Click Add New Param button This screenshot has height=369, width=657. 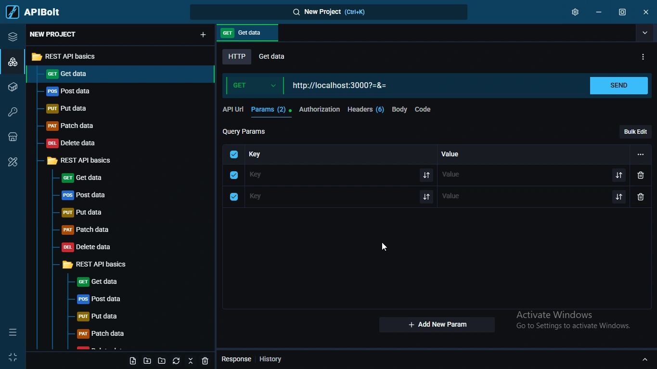[x=437, y=325]
